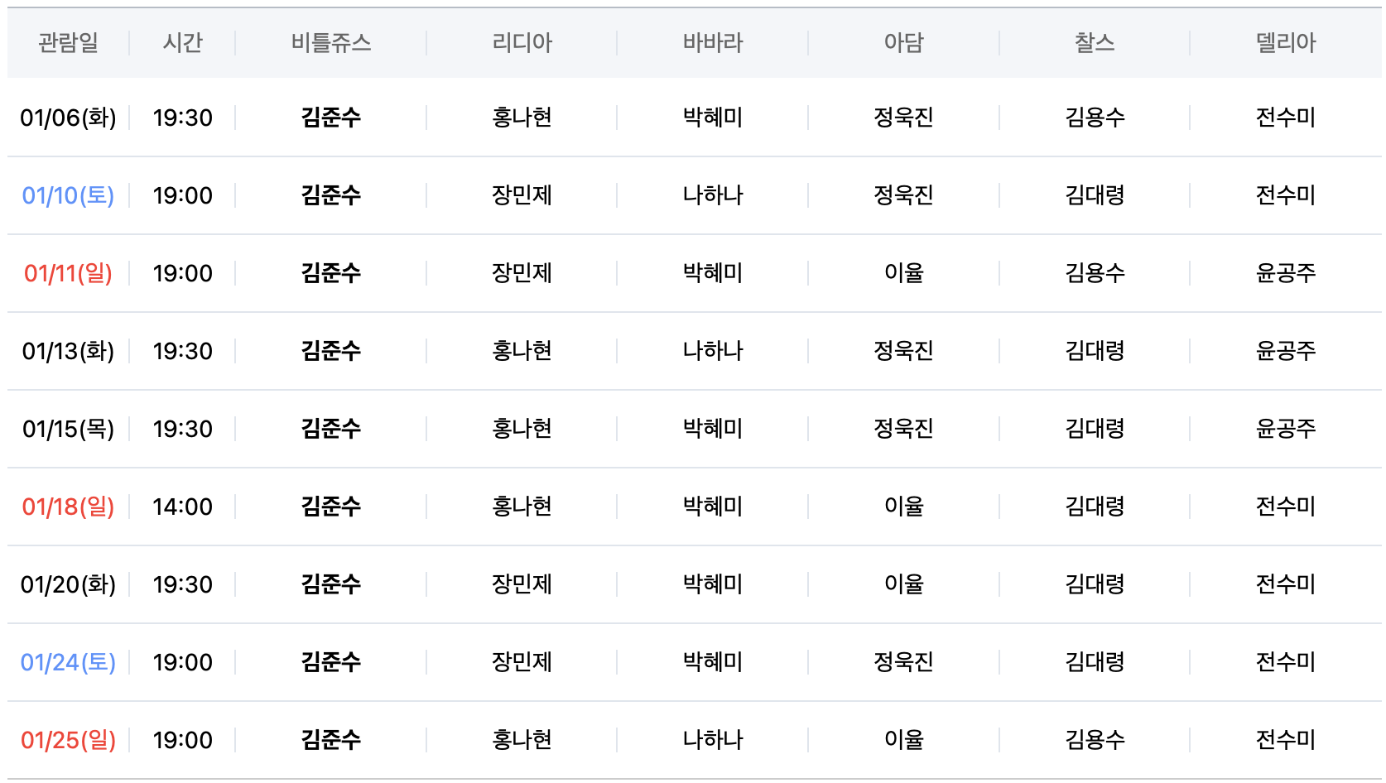Click 김용수 in the 01/06(화) row
The image size is (1386, 783).
tap(1095, 118)
